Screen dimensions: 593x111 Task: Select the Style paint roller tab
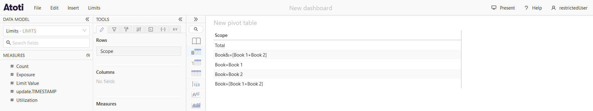pyautogui.click(x=126, y=29)
